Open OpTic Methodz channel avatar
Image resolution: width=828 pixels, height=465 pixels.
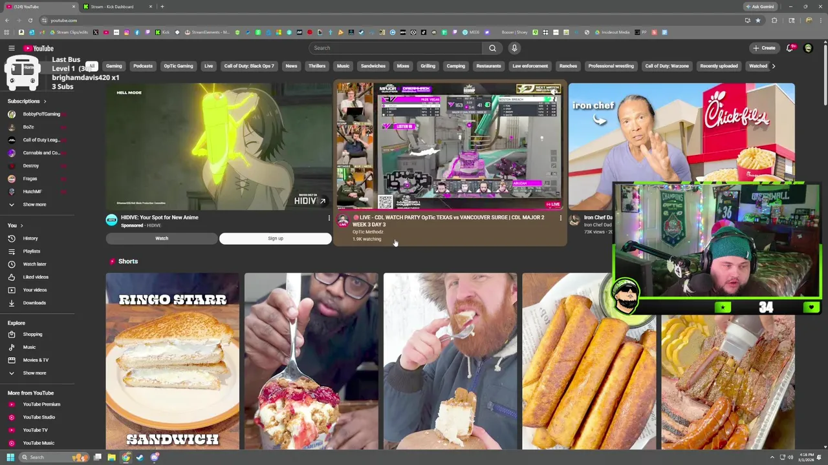343,222
